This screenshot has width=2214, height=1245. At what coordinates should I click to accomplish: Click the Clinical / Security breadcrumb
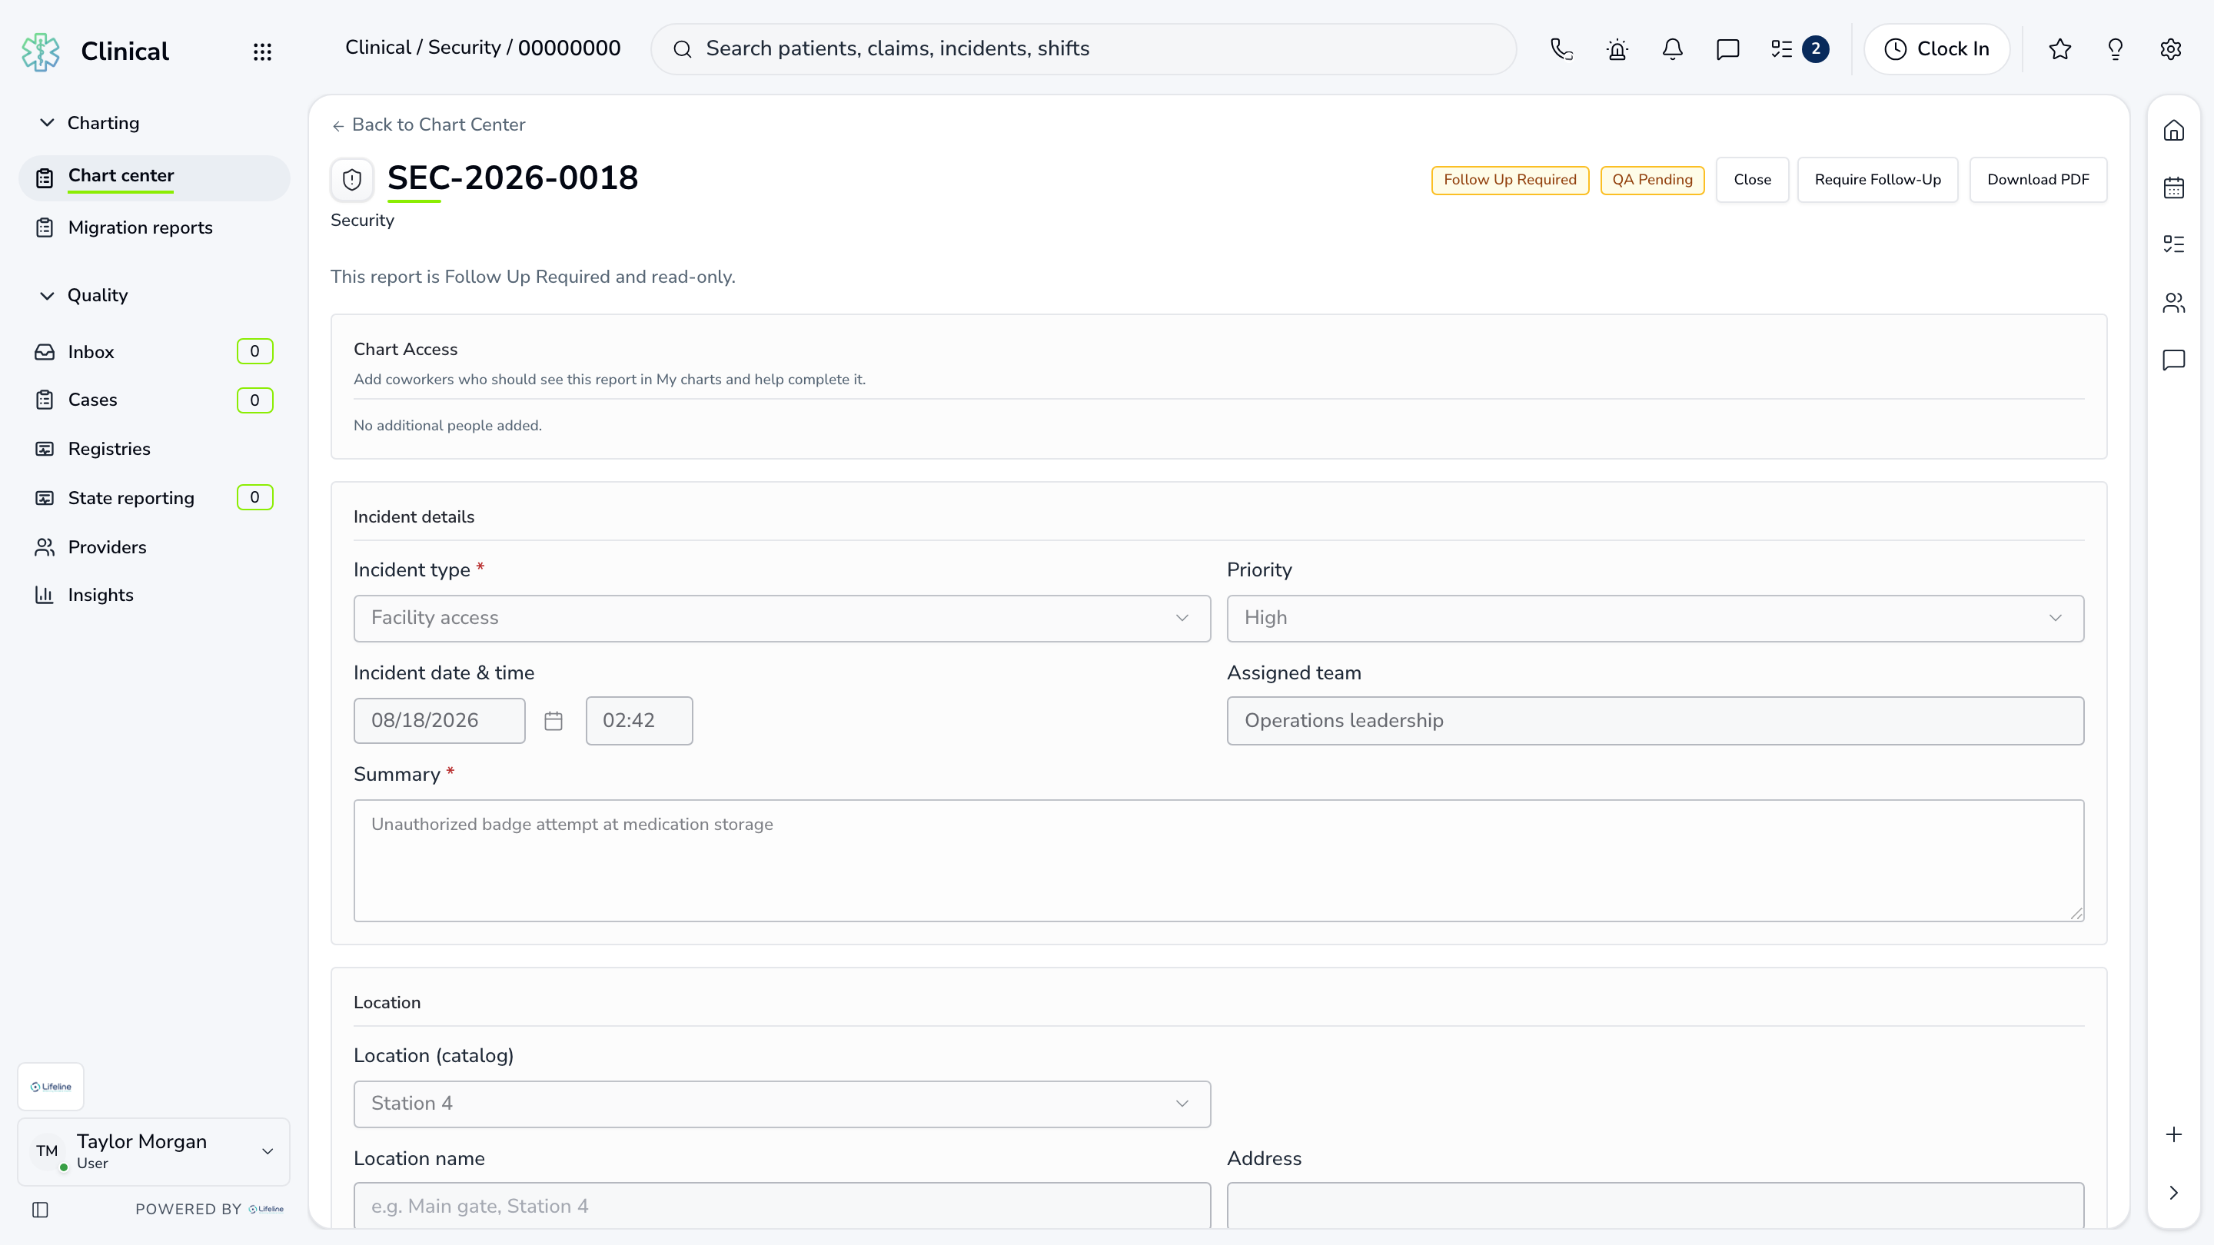(x=423, y=48)
